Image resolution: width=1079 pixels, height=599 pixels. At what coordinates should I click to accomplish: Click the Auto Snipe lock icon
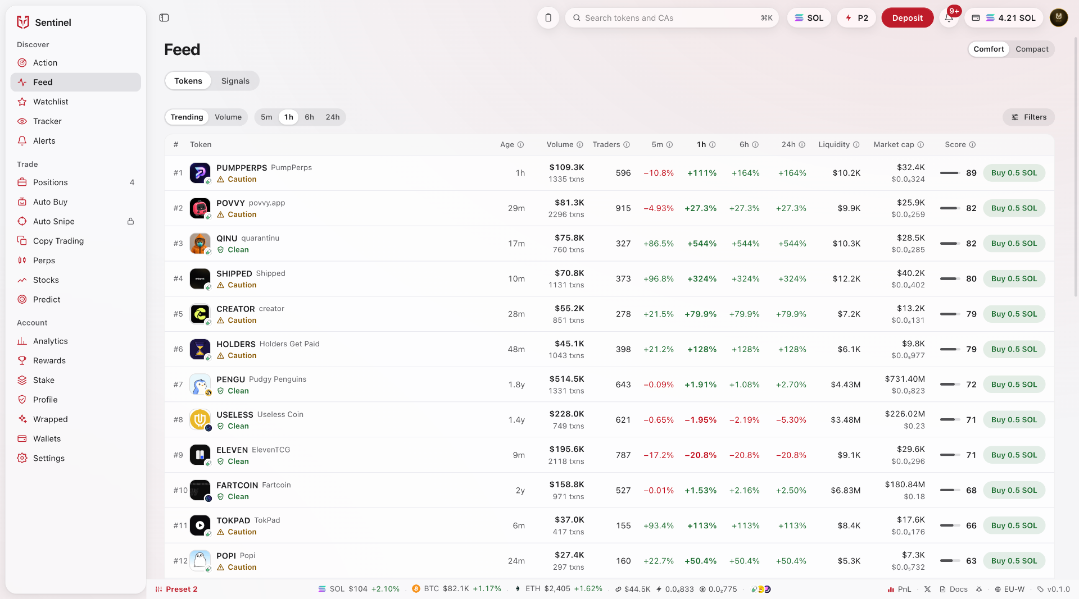click(130, 221)
